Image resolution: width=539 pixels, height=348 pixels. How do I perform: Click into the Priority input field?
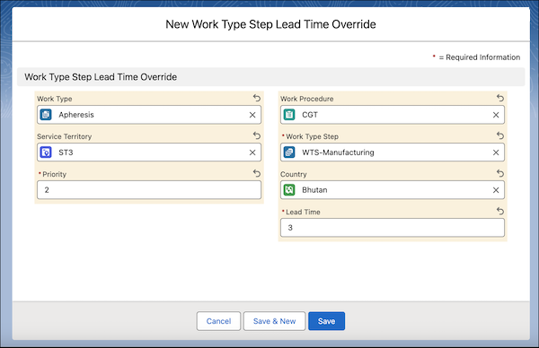click(x=149, y=190)
